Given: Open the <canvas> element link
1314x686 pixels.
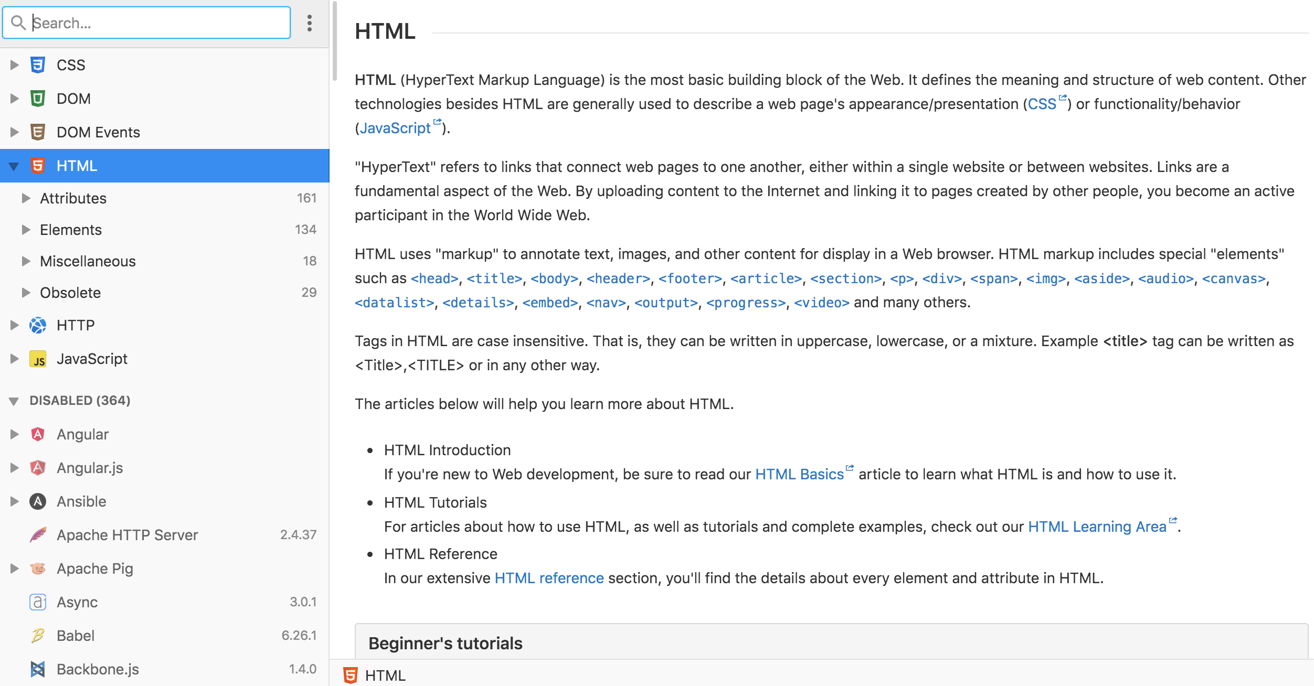Looking at the screenshot, I should click(x=1234, y=278).
